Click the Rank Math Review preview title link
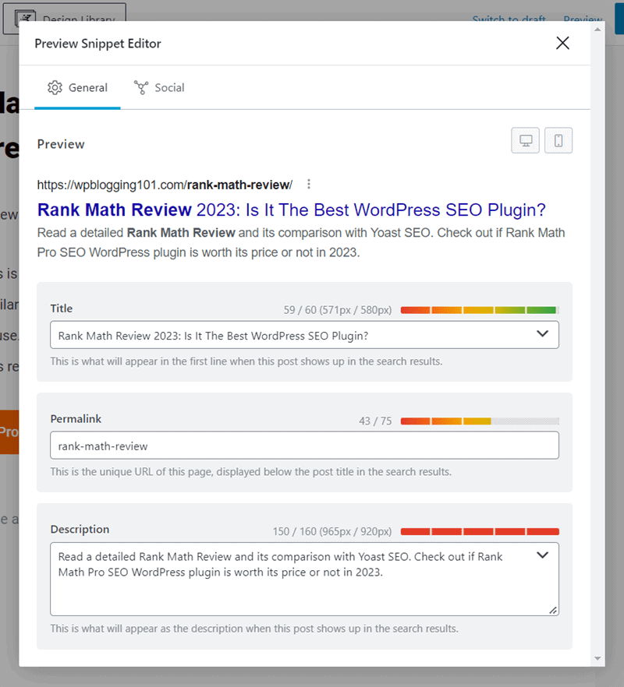This screenshot has height=687, width=624. [x=292, y=210]
